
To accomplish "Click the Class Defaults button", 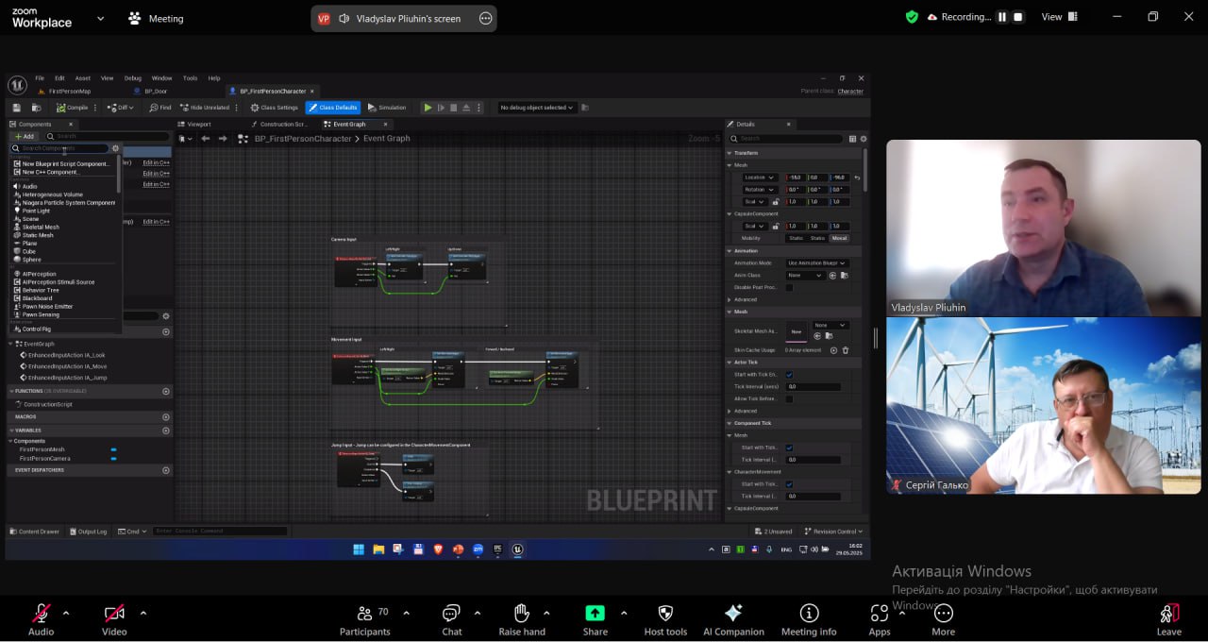I will tap(332, 108).
